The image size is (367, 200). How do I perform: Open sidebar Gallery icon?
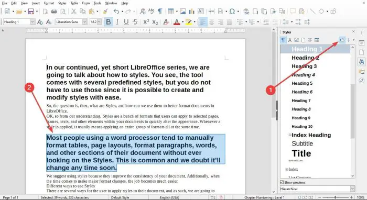coord(362,72)
